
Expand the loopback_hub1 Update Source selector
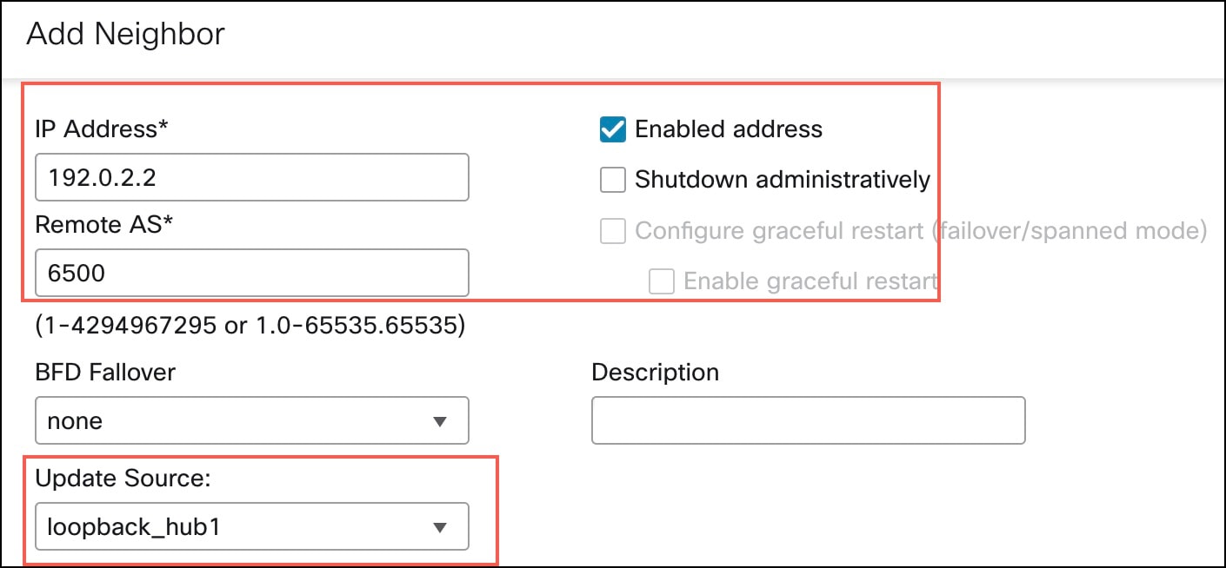click(x=252, y=526)
